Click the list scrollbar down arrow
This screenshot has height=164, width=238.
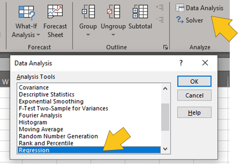tap(165, 149)
